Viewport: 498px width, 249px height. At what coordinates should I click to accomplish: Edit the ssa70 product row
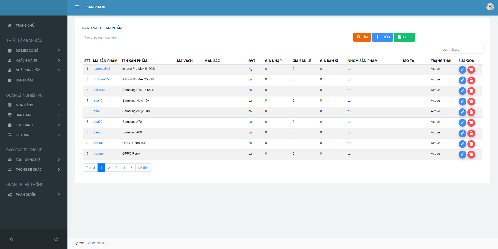coord(462,123)
